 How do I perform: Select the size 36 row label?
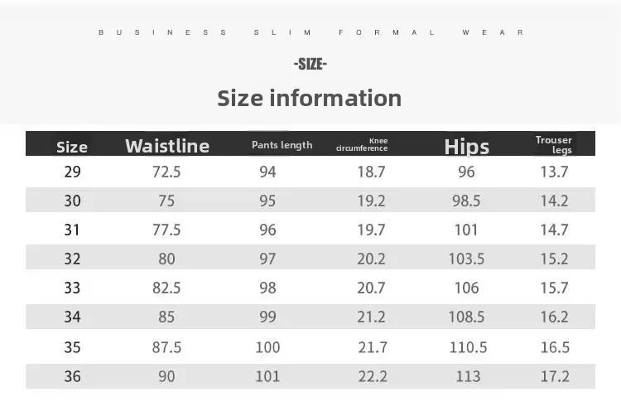point(73,376)
